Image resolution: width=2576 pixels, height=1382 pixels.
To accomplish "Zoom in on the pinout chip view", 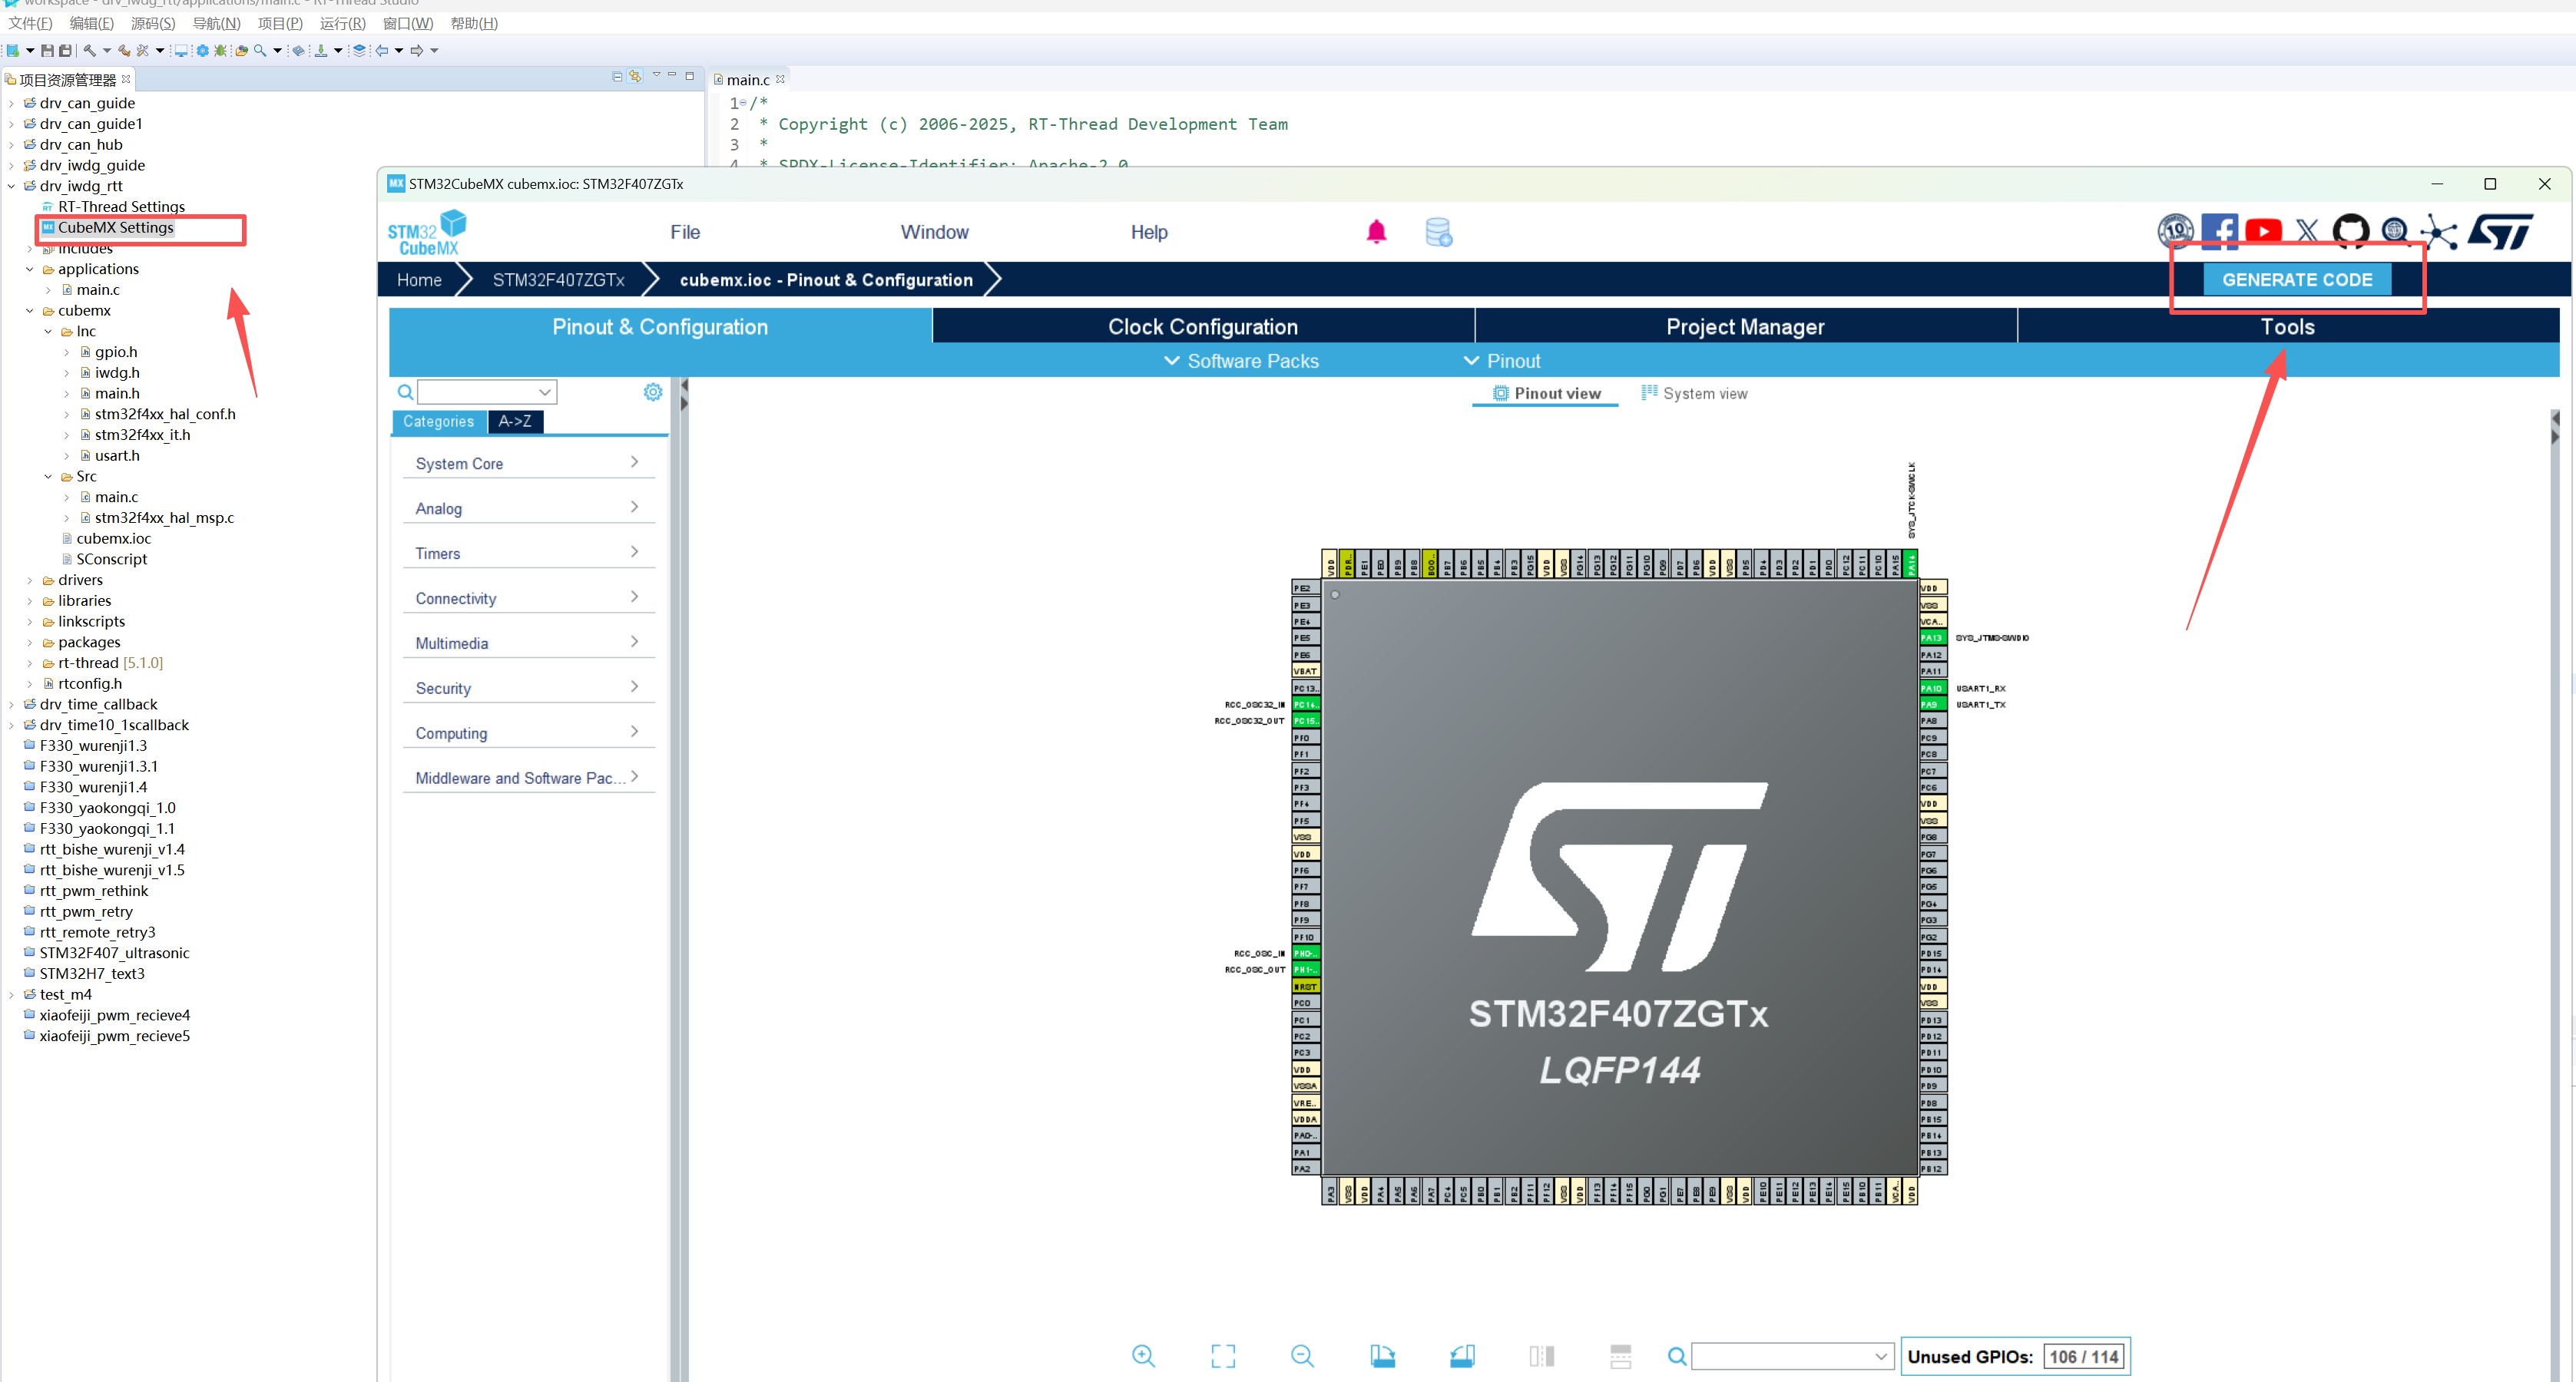I will tap(1143, 1355).
